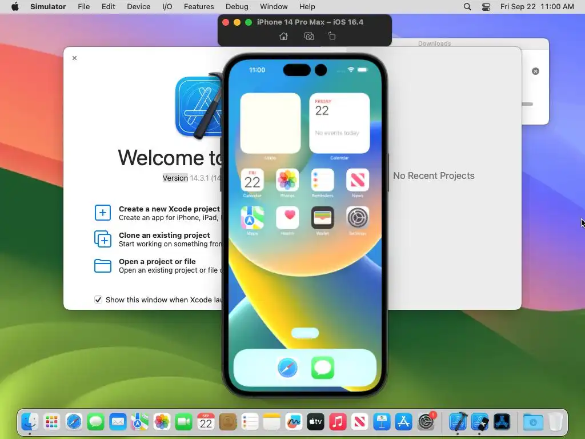This screenshot has height=439, width=585.
Task: Tap the Calendar widget showing Friday 22
Action: pyautogui.click(x=339, y=123)
